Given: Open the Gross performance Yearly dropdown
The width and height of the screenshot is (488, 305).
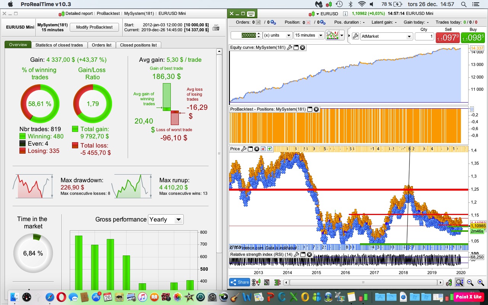Looking at the screenshot, I should click(165, 219).
